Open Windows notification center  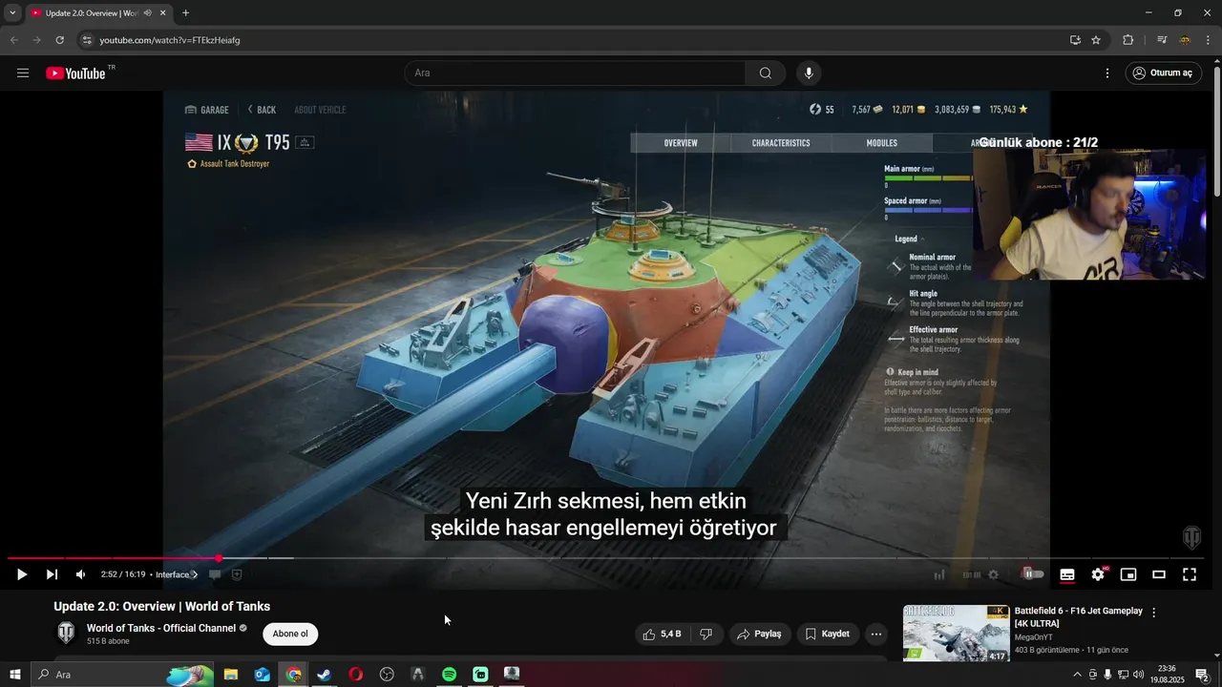pos(1202,675)
